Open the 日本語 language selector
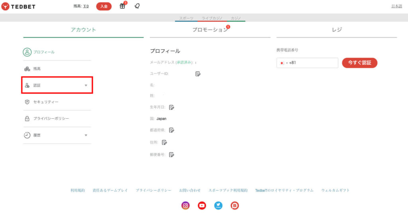Screen dimensions: 408x214 396,6
